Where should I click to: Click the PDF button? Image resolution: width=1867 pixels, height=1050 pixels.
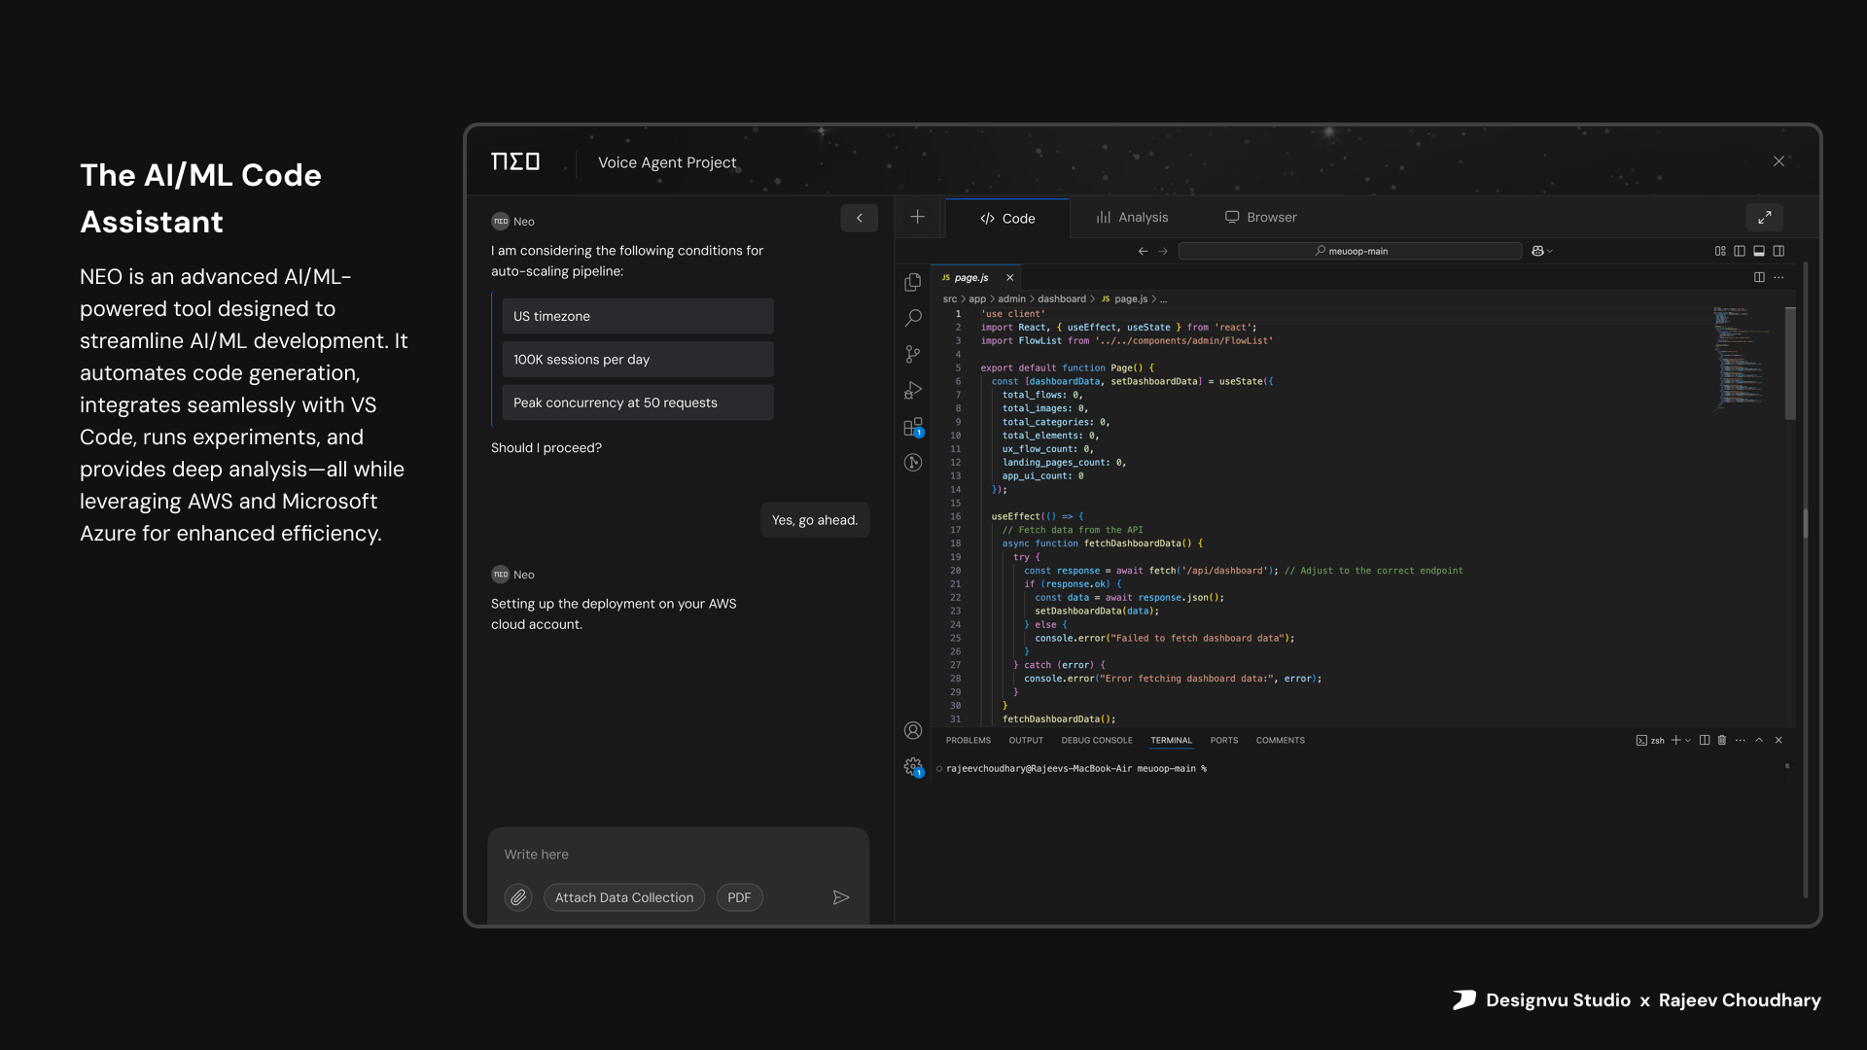739,897
